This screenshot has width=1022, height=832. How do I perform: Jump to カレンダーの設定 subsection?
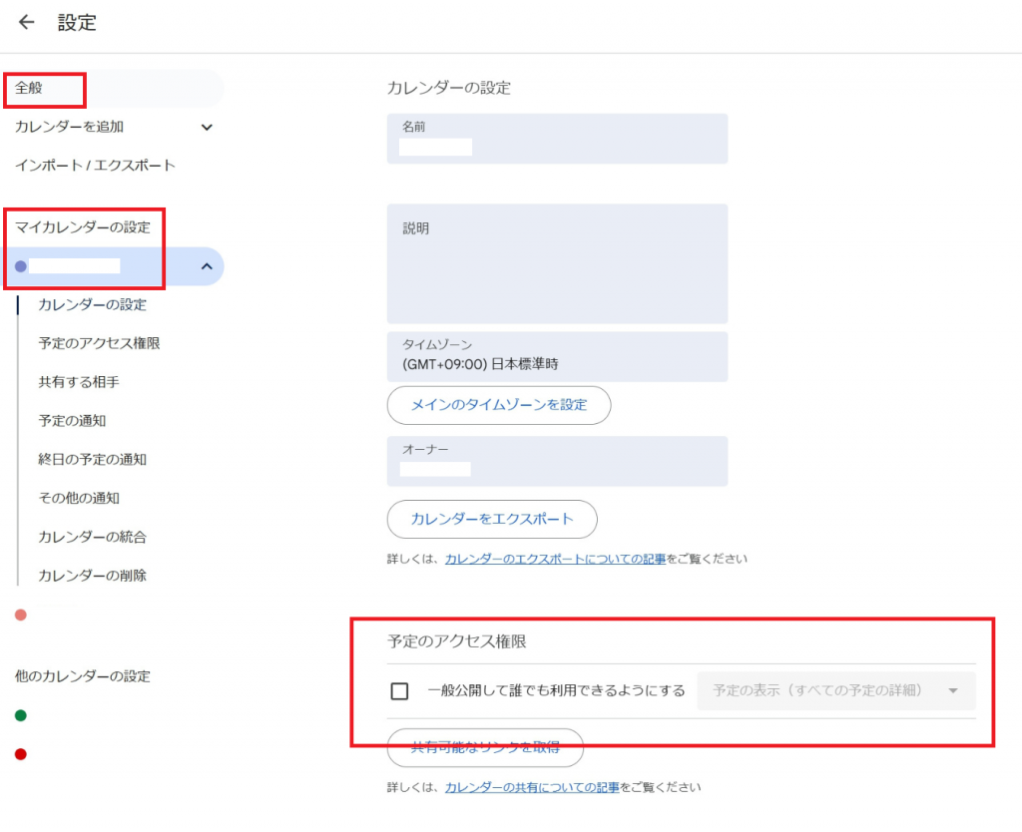[93, 305]
